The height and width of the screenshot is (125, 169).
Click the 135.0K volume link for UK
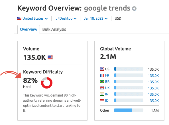tap(153, 88)
